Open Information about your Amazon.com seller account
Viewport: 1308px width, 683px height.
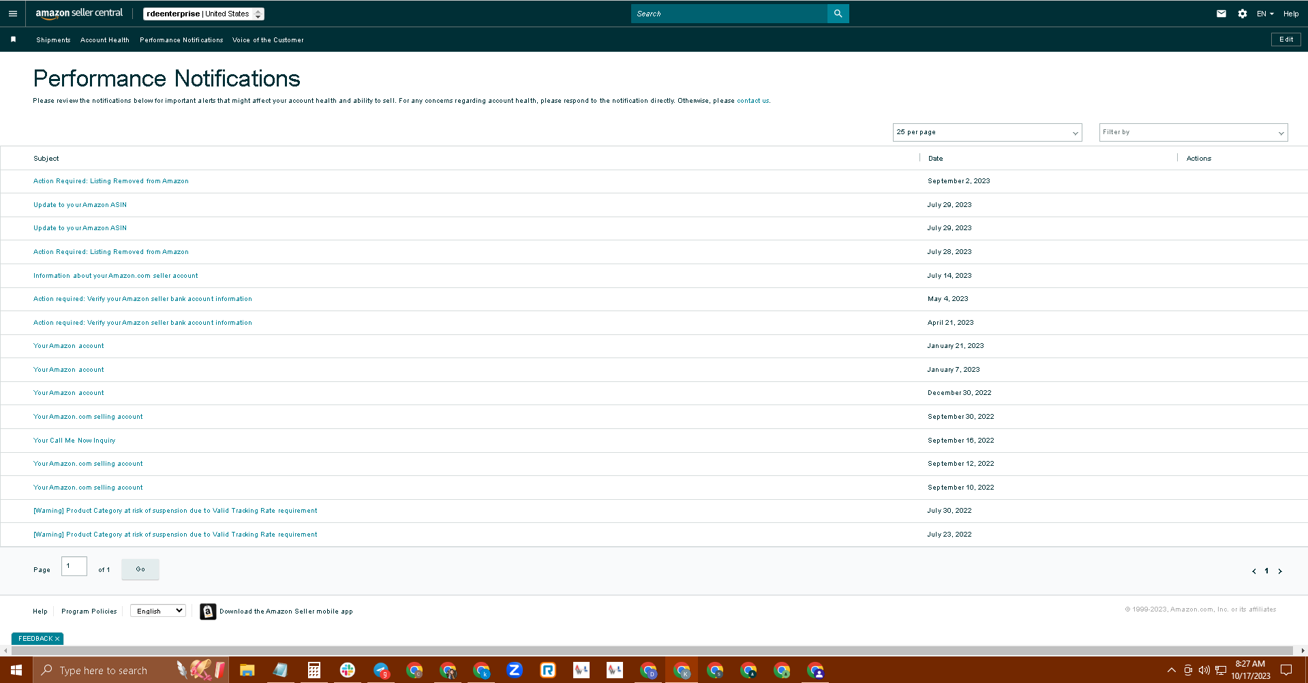point(116,276)
